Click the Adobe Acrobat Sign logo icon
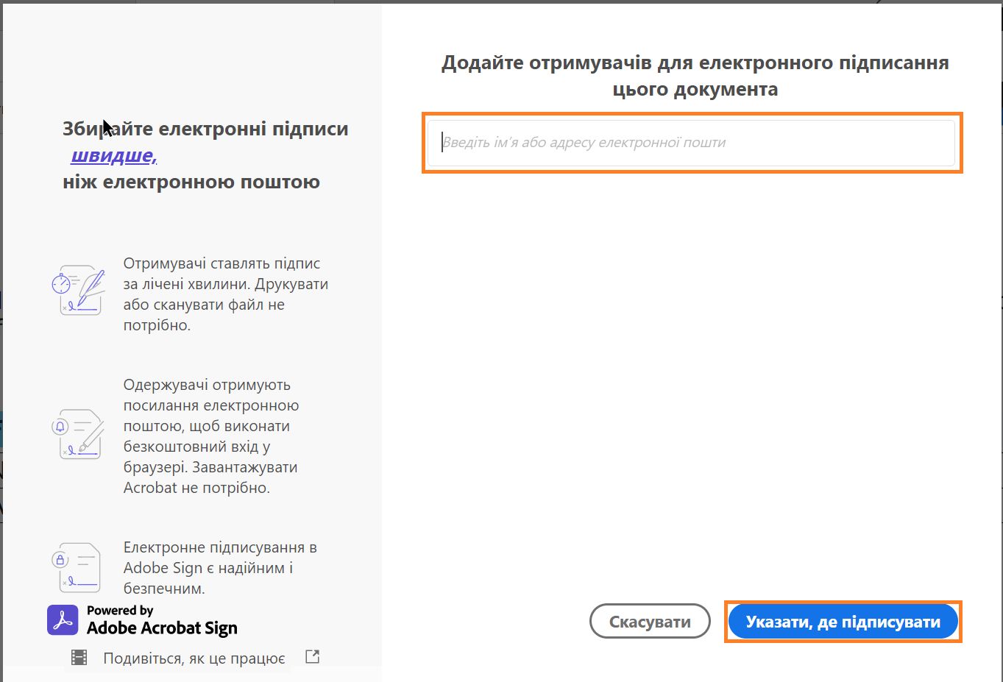The width and height of the screenshot is (1003, 682). [x=62, y=619]
